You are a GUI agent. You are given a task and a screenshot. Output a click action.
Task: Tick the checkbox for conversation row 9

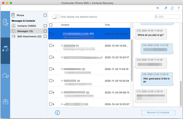click(51, 104)
